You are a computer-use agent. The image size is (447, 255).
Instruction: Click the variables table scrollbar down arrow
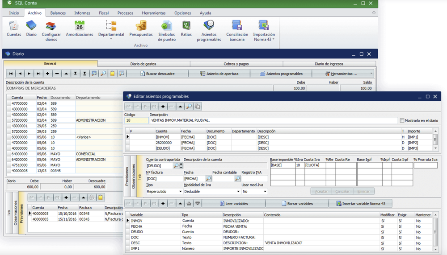coord(435,249)
